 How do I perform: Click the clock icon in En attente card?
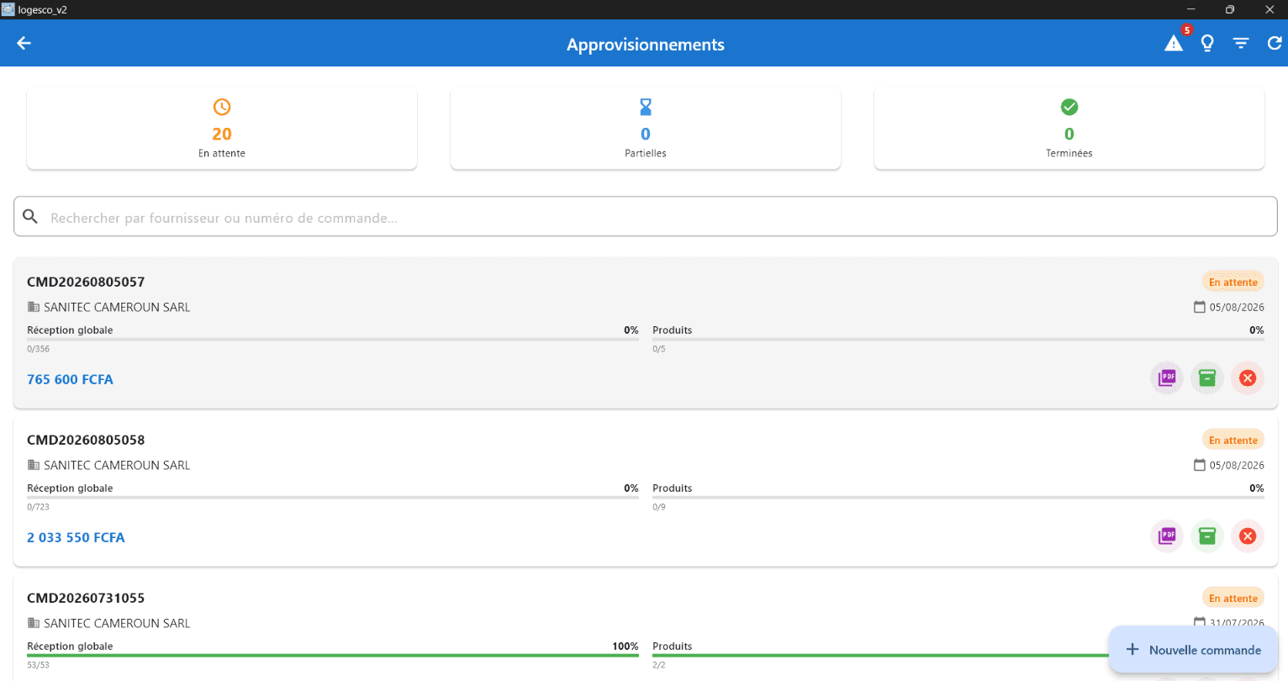(222, 107)
